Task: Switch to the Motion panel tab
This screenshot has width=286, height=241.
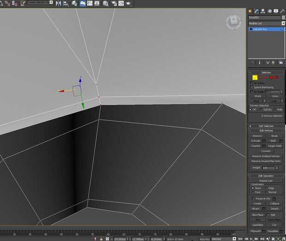Action: 269,11
